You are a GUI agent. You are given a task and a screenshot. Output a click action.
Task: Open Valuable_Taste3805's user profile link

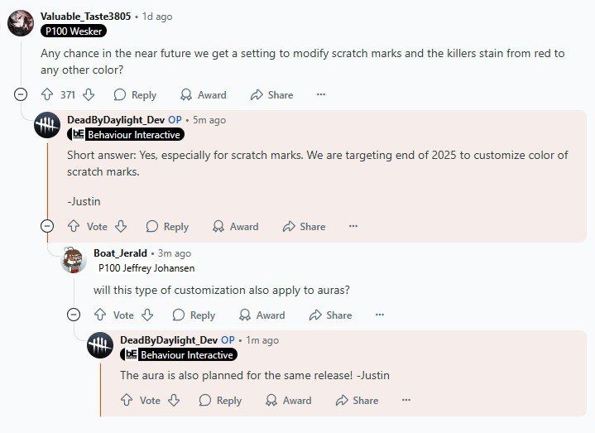[x=85, y=16]
